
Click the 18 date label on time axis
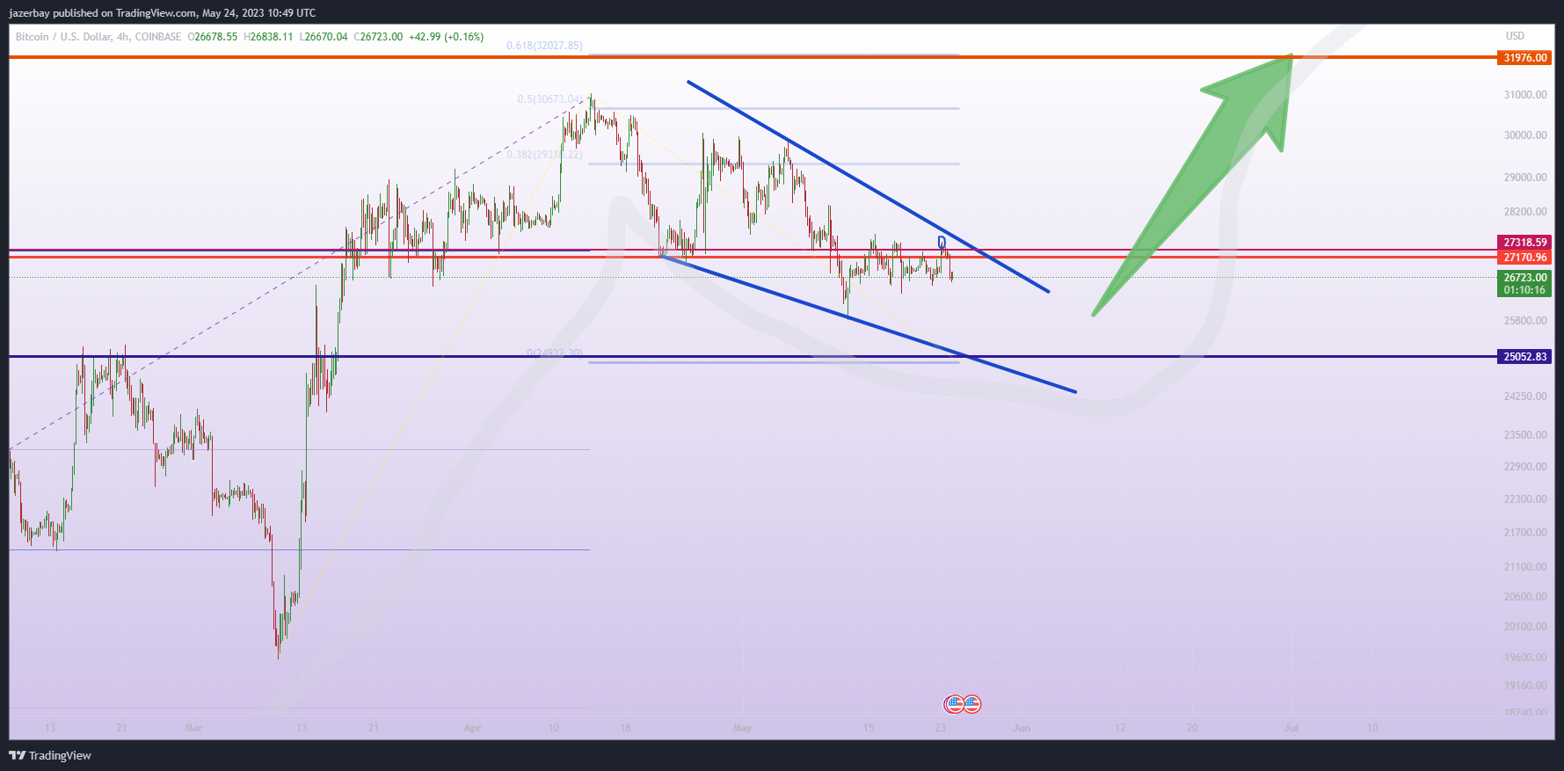(x=625, y=728)
